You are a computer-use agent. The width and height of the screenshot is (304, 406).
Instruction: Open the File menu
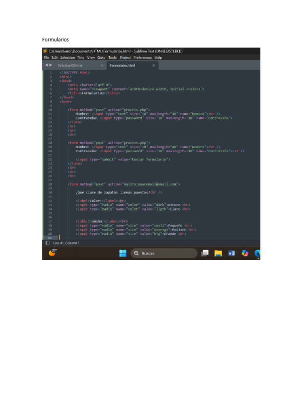(x=46, y=57)
